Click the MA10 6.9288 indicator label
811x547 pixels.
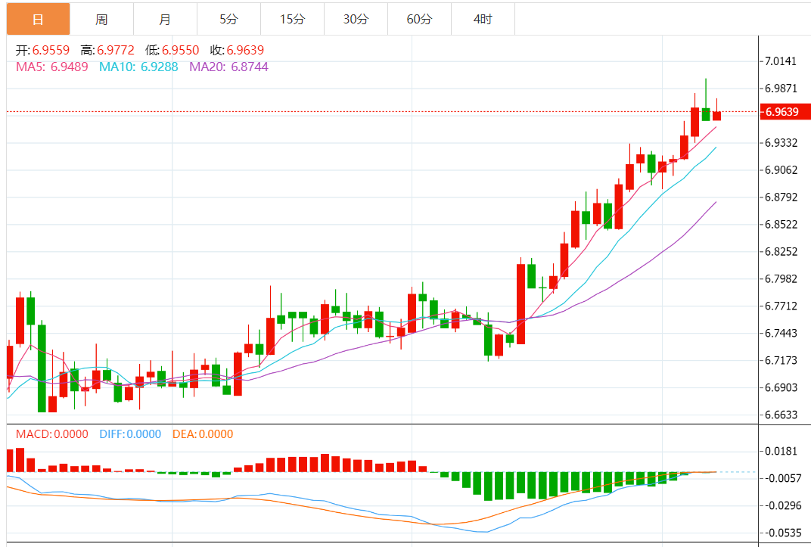(x=138, y=67)
